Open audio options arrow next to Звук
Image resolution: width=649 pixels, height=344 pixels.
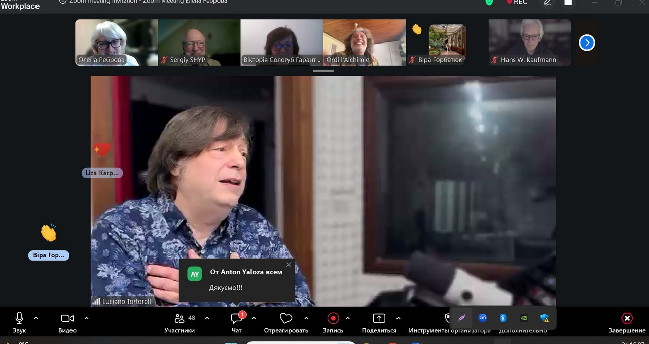point(35,318)
